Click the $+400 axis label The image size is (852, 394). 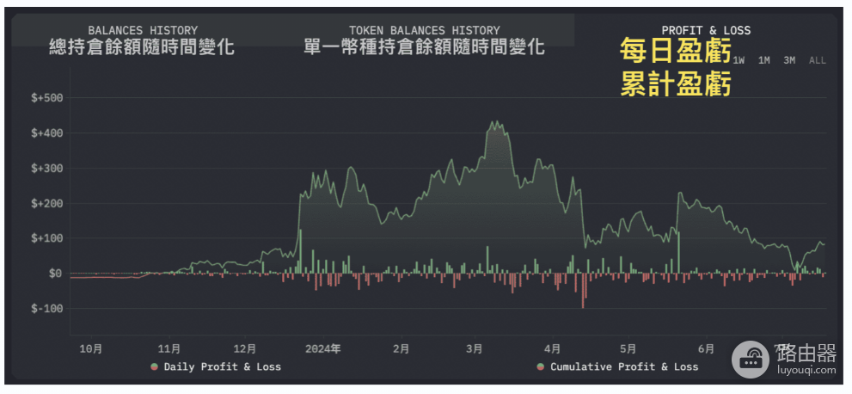pos(48,133)
